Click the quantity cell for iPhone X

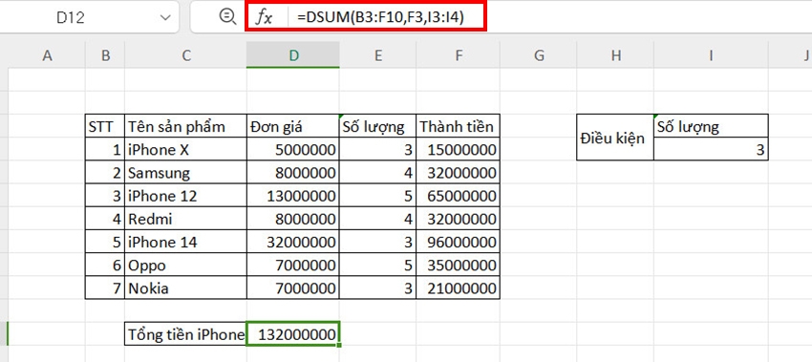click(x=378, y=149)
